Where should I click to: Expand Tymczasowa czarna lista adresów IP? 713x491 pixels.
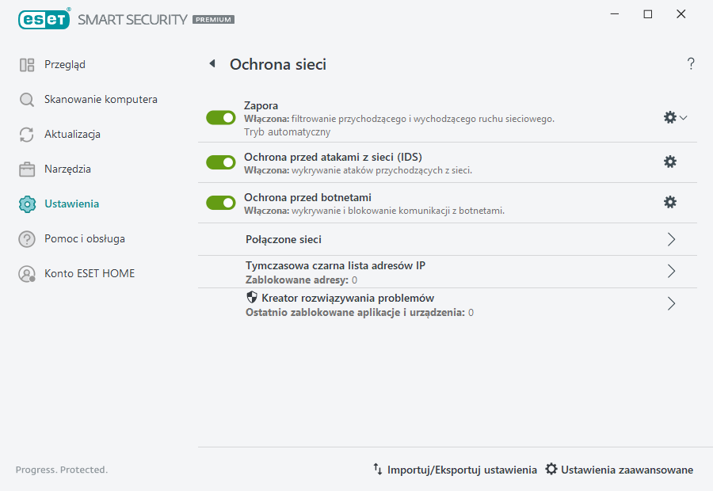[x=671, y=271]
